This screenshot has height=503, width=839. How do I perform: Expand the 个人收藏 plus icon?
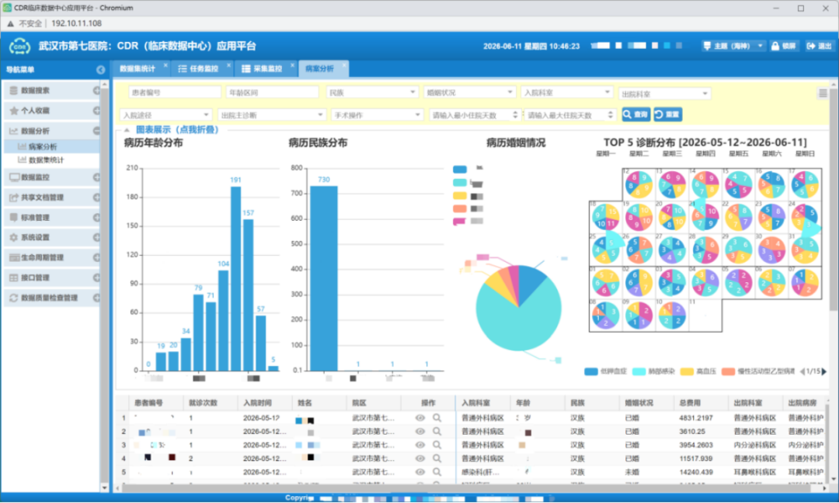tap(97, 111)
